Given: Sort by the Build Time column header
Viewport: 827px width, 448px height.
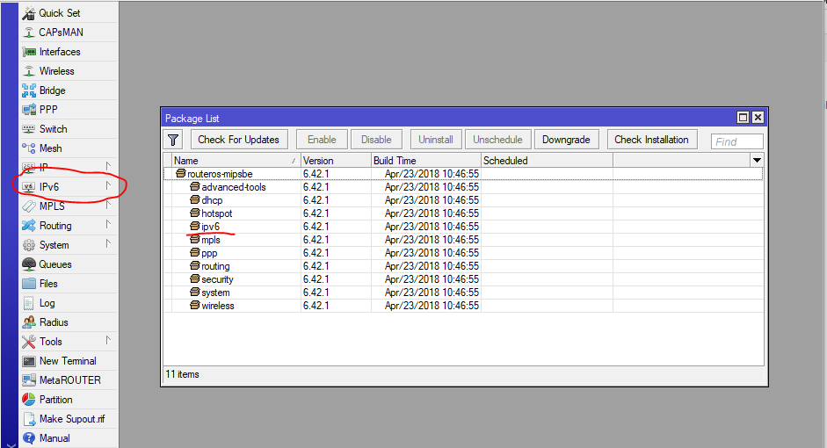Looking at the screenshot, I should (426, 160).
